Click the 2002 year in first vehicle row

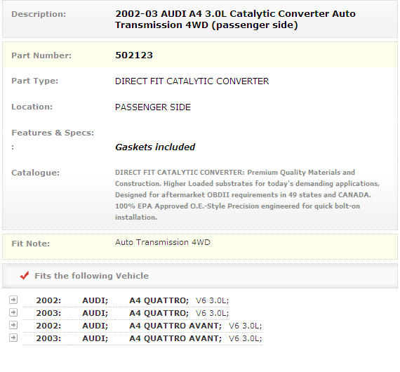[48, 300]
